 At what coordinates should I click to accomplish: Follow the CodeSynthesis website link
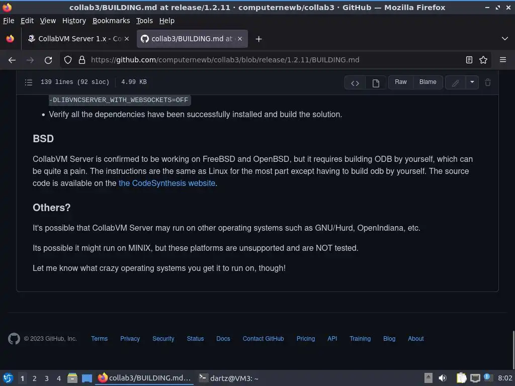point(167,183)
